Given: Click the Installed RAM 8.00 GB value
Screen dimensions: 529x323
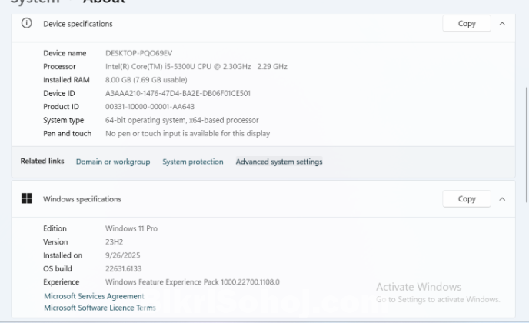Looking at the screenshot, I should tap(146, 80).
